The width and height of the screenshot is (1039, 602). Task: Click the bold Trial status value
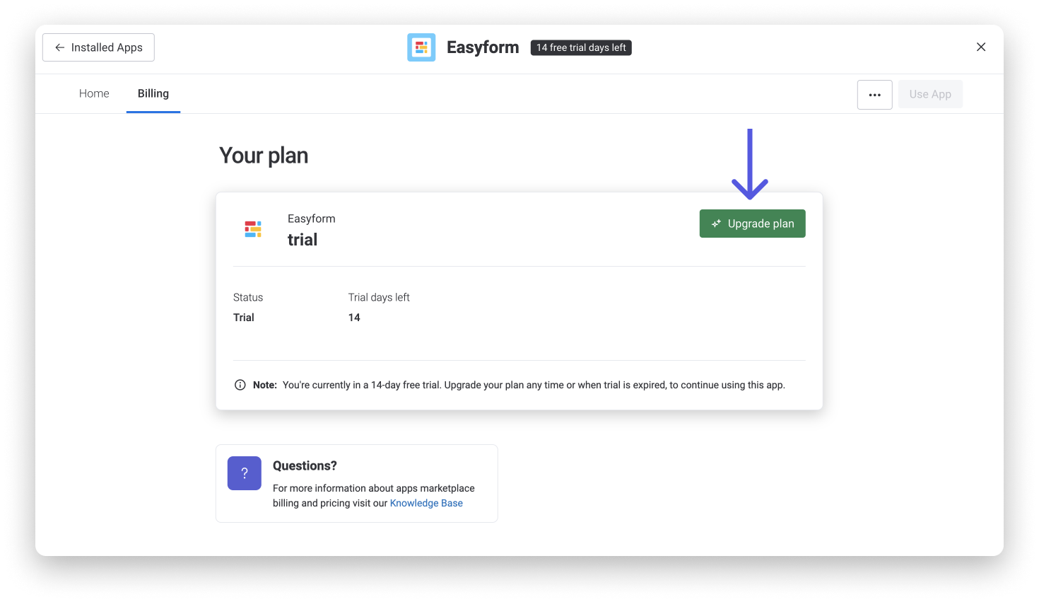(244, 318)
